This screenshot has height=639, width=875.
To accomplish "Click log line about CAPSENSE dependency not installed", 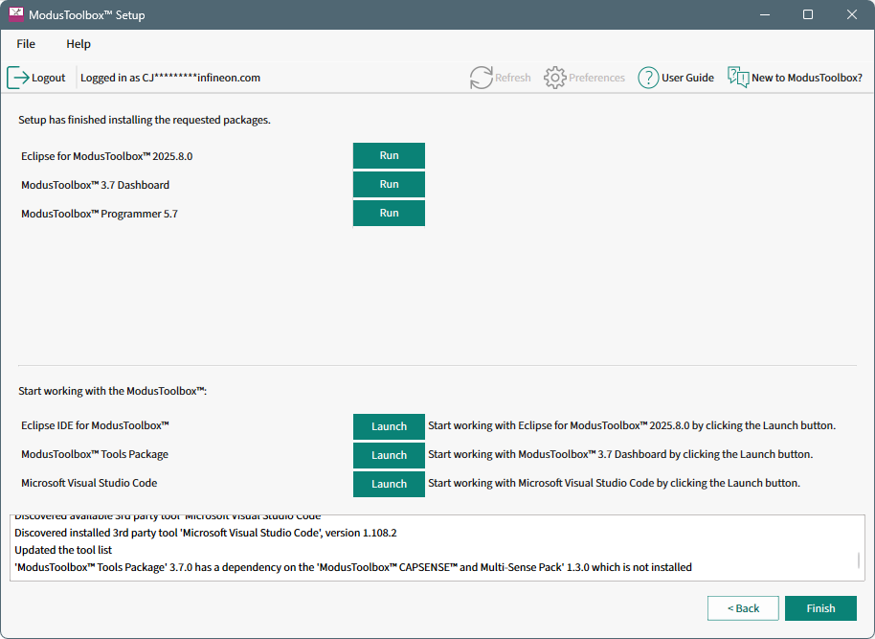I will tap(353, 567).
